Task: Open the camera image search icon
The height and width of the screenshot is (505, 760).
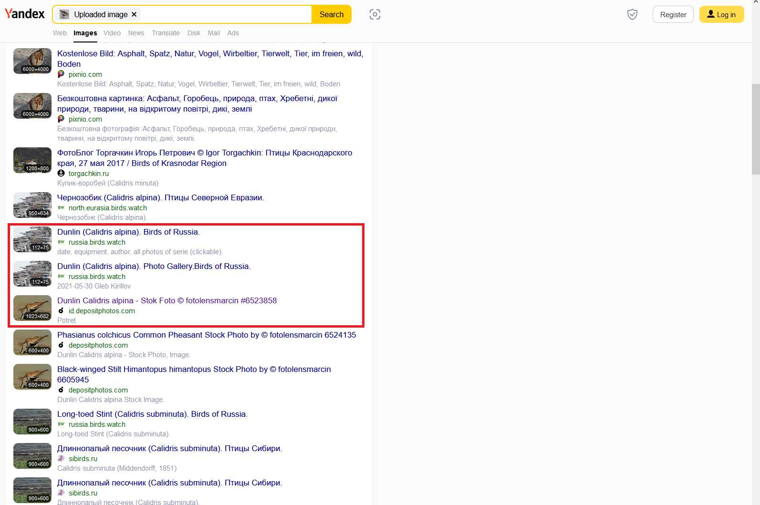Action: [x=375, y=14]
